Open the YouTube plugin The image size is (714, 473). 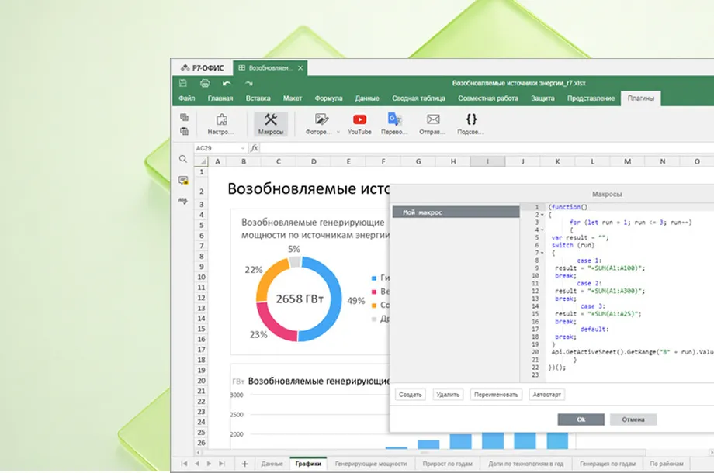[x=359, y=124]
